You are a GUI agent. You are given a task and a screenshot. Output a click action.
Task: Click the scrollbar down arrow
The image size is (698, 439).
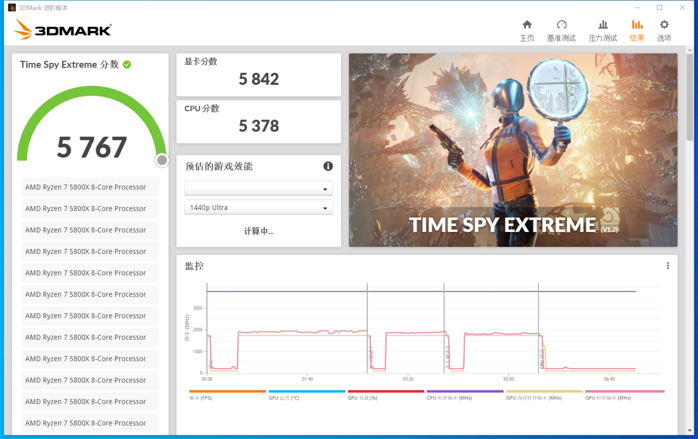coord(690,430)
